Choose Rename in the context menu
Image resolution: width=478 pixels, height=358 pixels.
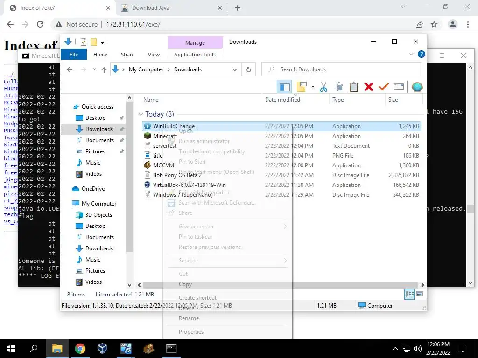[x=189, y=318]
